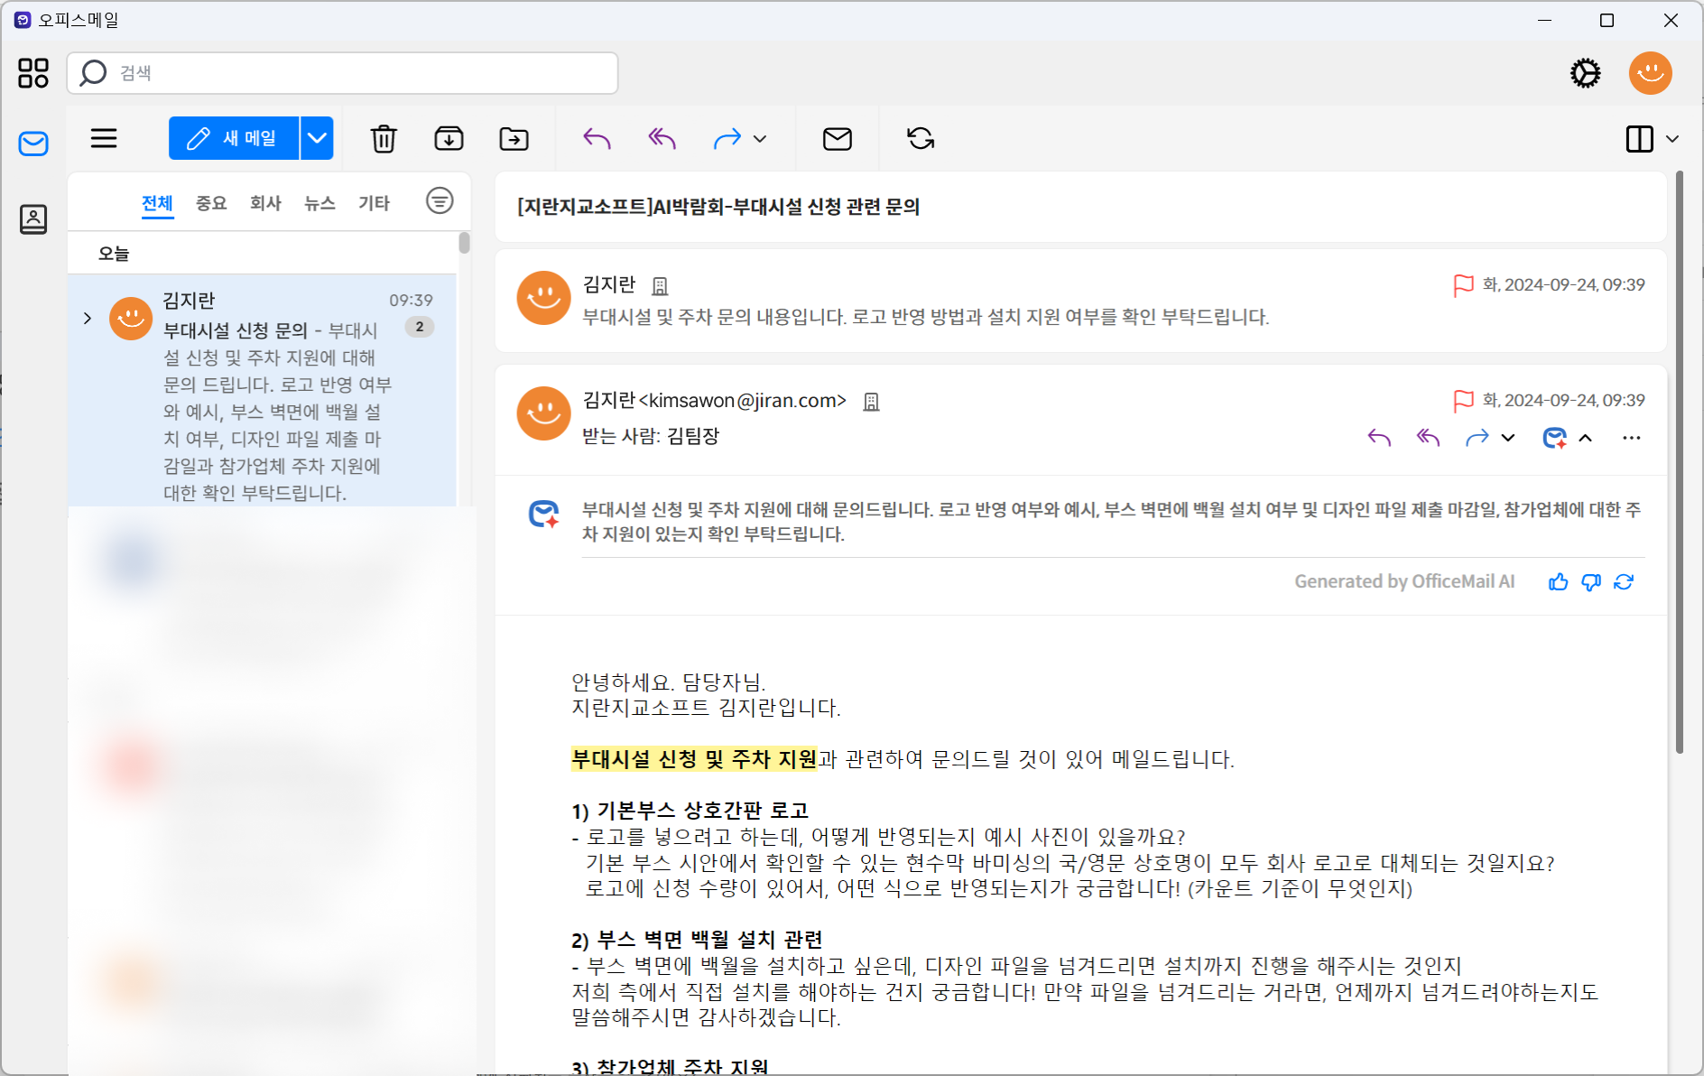The image size is (1704, 1076).
Task: Switch to the 뉴스 tab
Action: pyautogui.click(x=319, y=203)
